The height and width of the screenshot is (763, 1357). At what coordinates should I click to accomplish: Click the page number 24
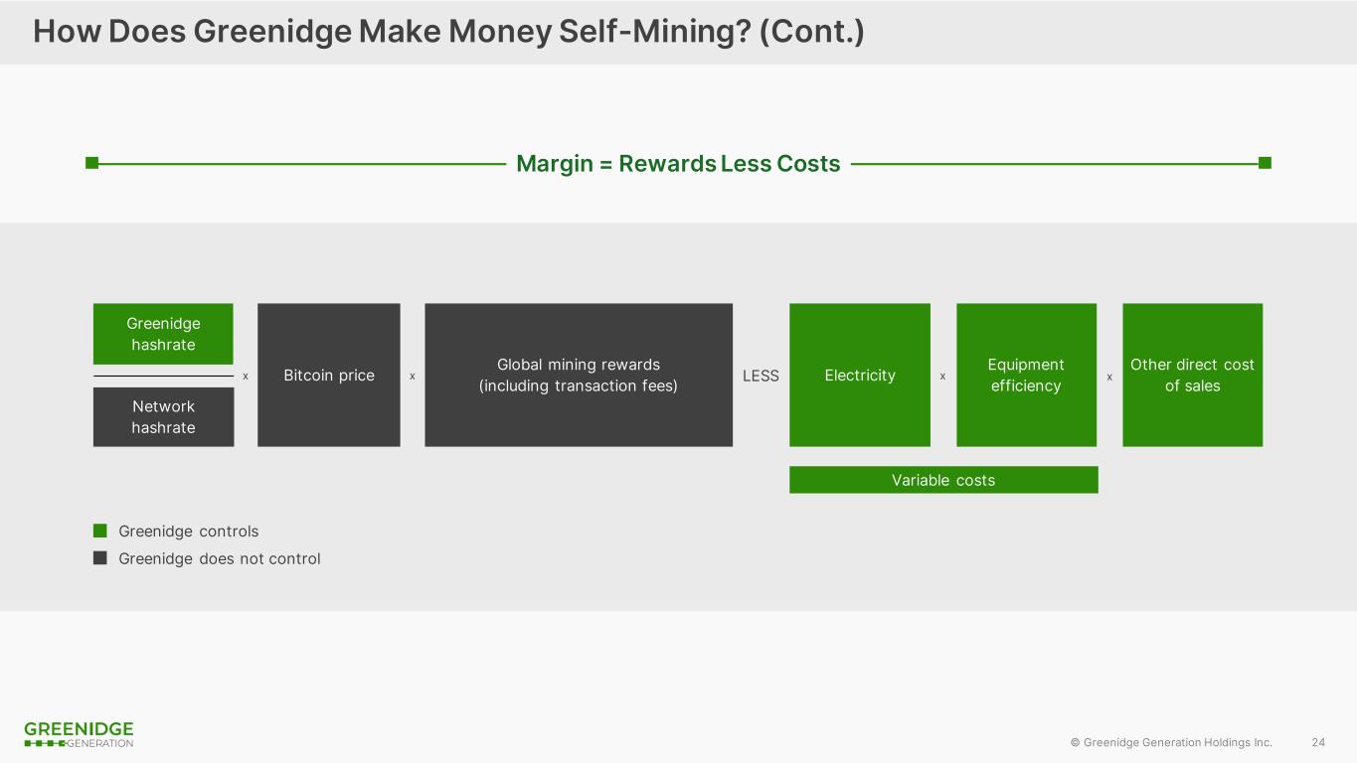click(1318, 742)
